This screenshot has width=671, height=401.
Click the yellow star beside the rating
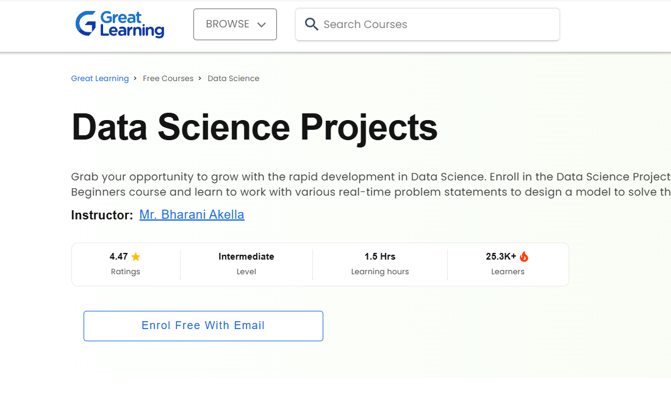[x=137, y=257]
